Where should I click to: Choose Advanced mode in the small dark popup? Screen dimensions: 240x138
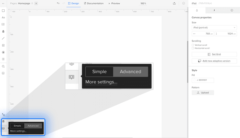pyautogui.click(x=33, y=126)
